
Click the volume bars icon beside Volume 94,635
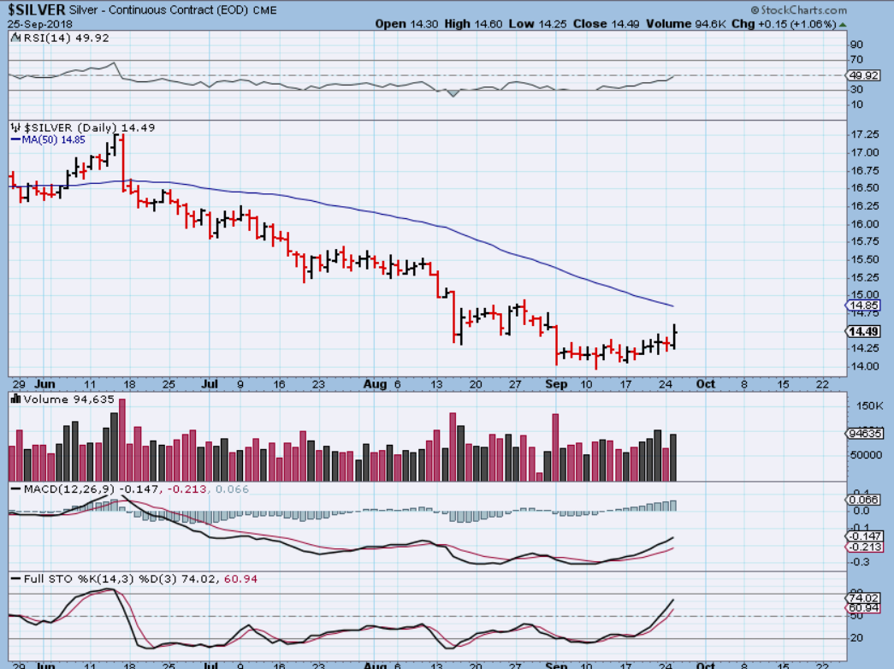16,400
